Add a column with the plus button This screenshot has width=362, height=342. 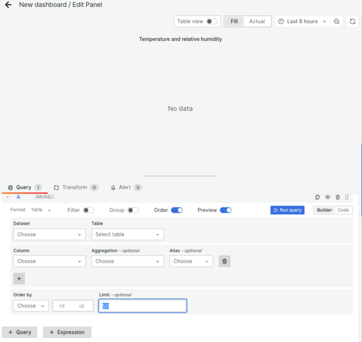click(19, 279)
